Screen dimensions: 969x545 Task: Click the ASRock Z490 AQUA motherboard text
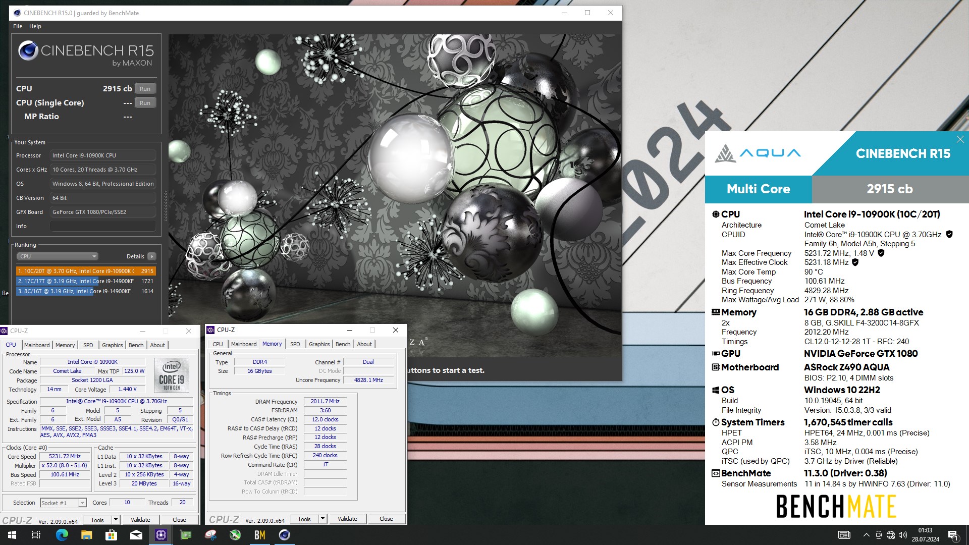pos(846,367)
